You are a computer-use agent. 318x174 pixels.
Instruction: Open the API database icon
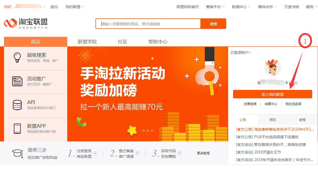pyautogui.click(x=17, y=105)
